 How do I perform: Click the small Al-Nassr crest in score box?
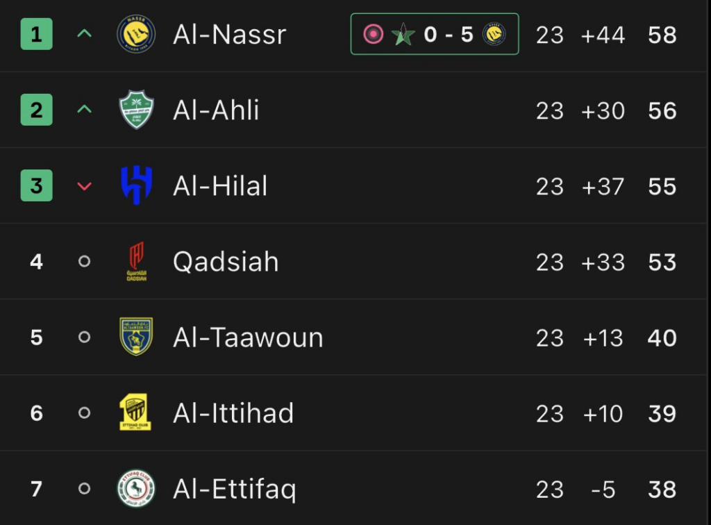pyautogui.click(x=494, y=34)
